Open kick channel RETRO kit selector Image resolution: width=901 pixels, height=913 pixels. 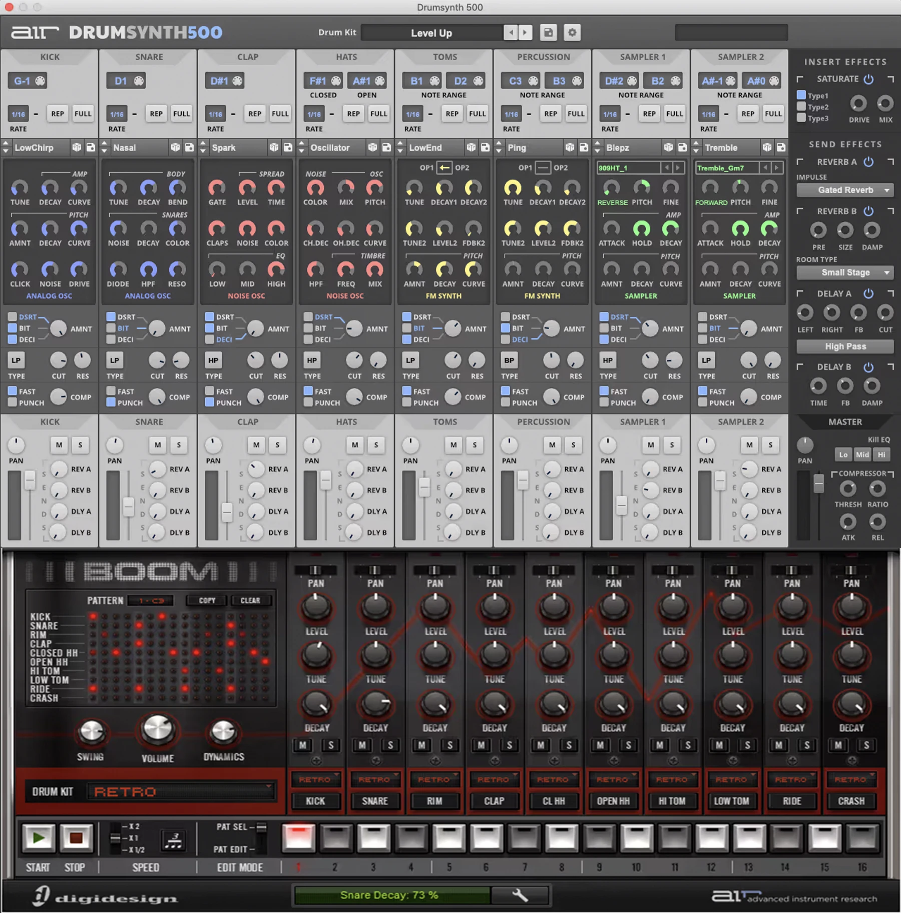(x=316, y=779)
